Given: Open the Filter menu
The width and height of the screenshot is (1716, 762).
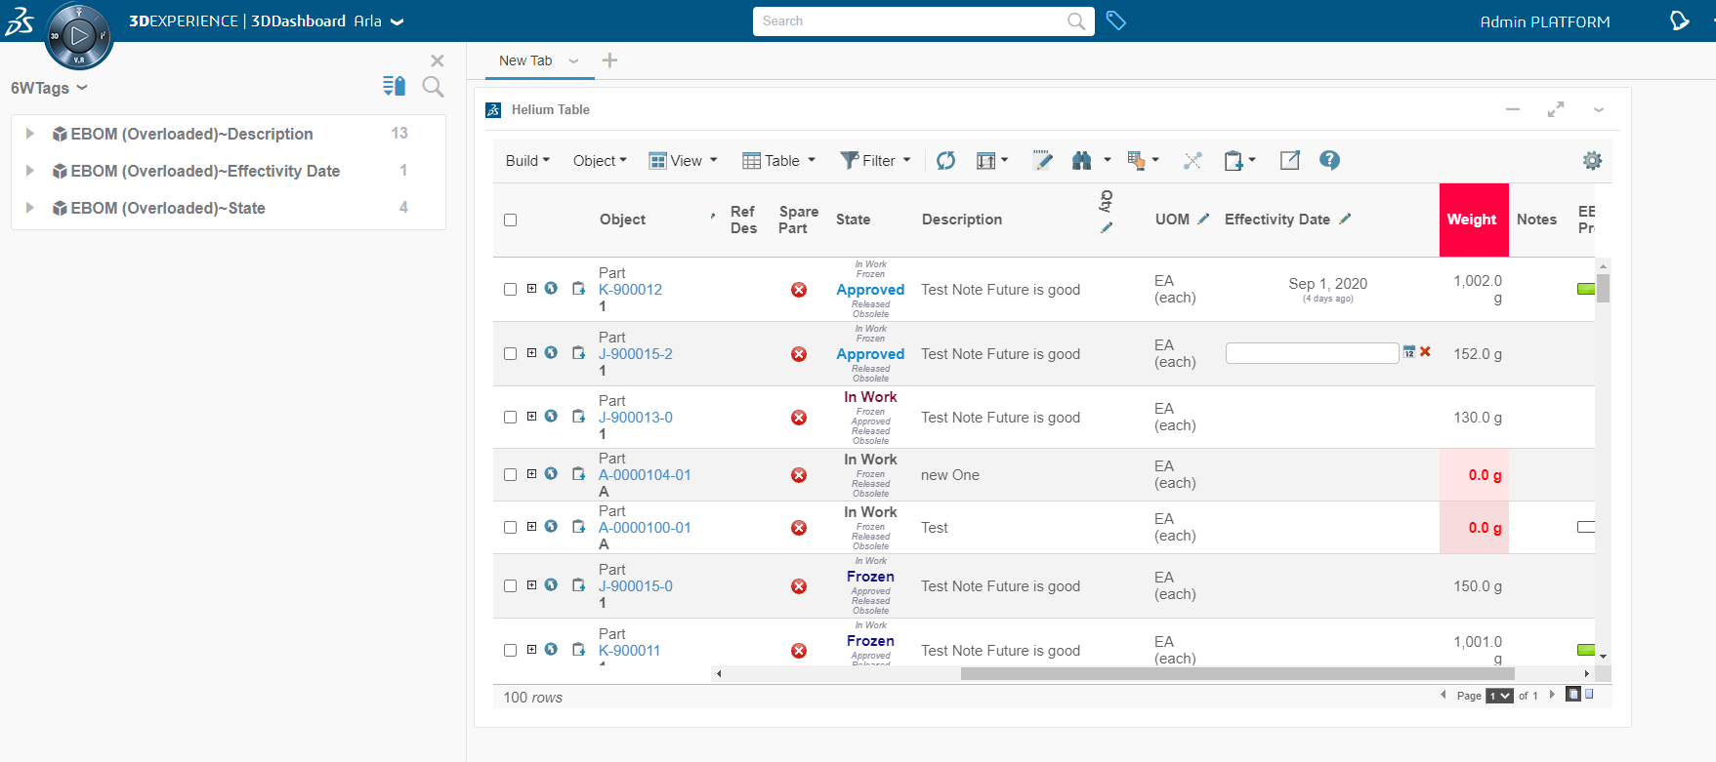Looking at the screenshot, I should point(876,161).
